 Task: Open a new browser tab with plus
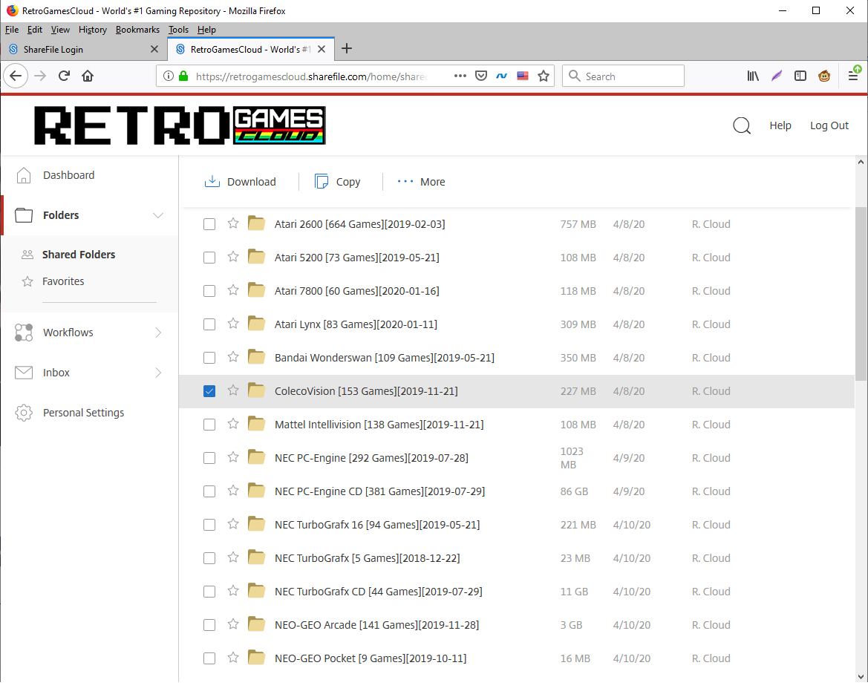[347, 49]
